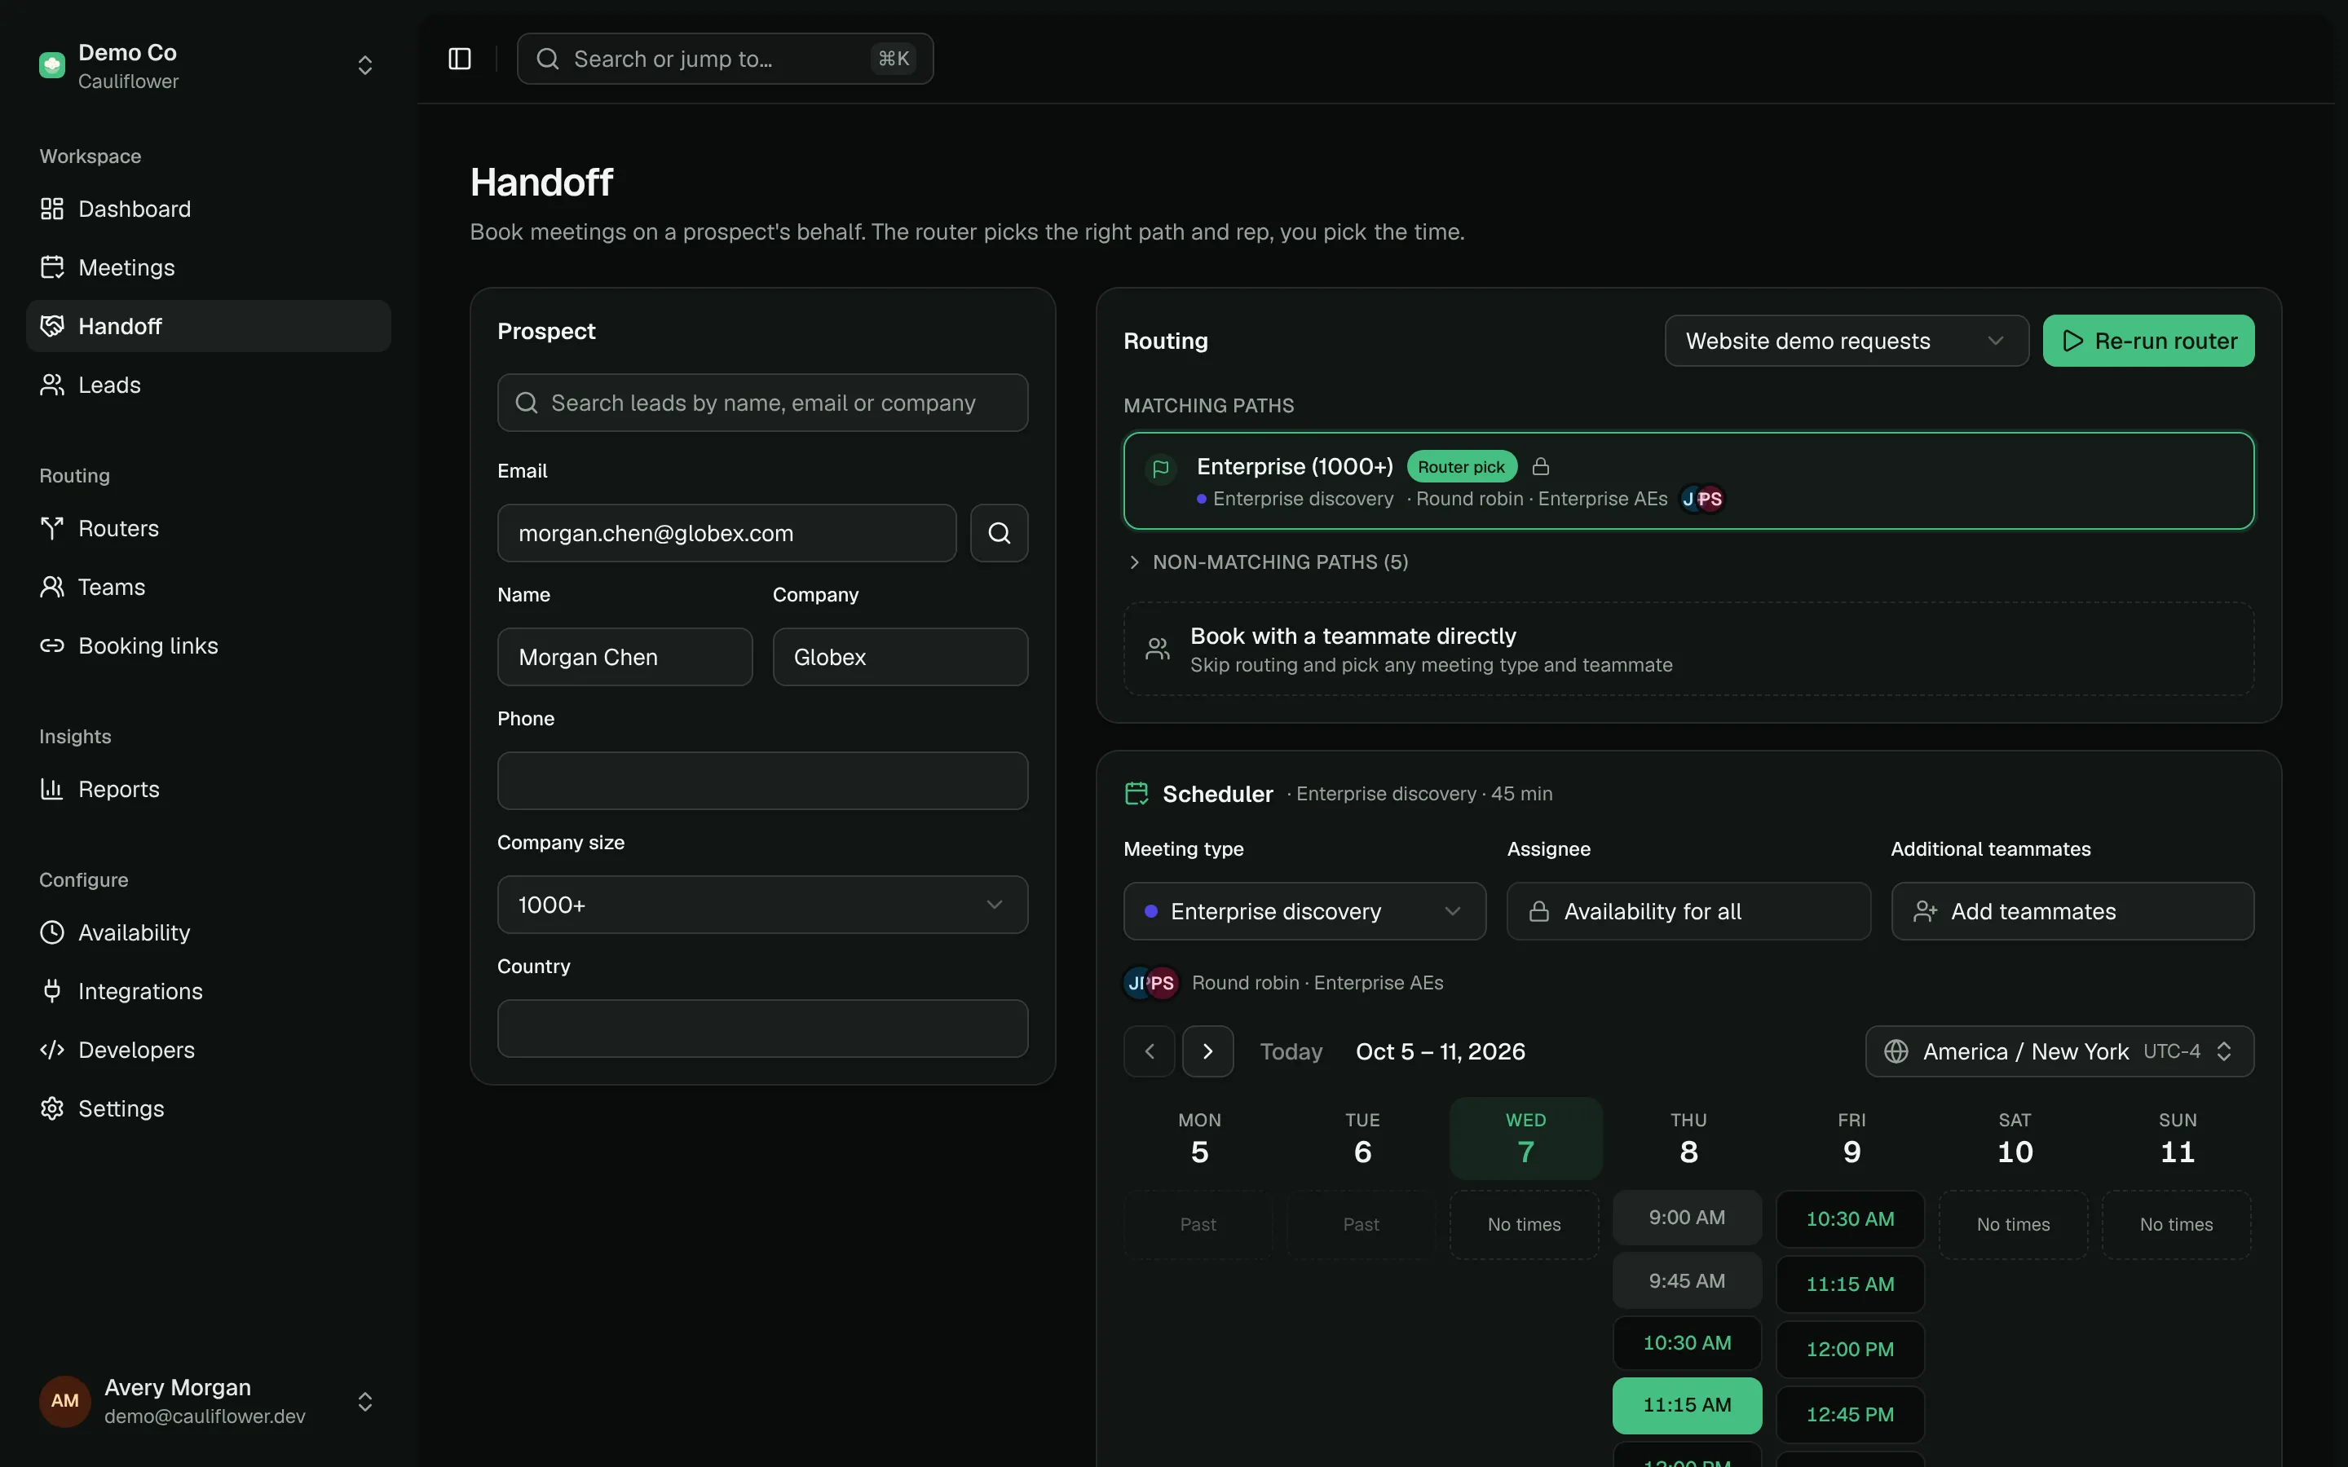Click the Search leads by name field
This screenshot has height=1467, width=2348.
tap(762, 403)
